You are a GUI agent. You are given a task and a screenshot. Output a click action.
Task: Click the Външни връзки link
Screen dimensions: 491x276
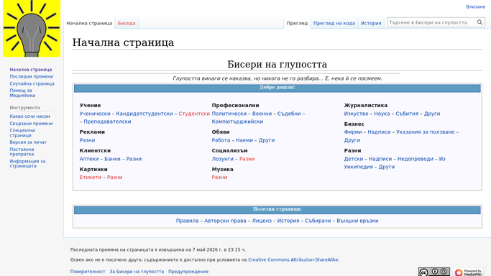coord(357,221)
